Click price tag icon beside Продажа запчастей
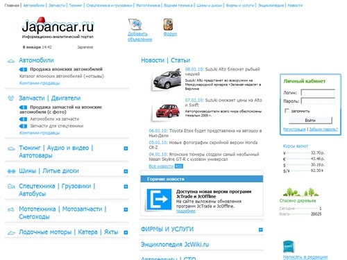Screen dimensions: 347x260 [x=23, y=107]
